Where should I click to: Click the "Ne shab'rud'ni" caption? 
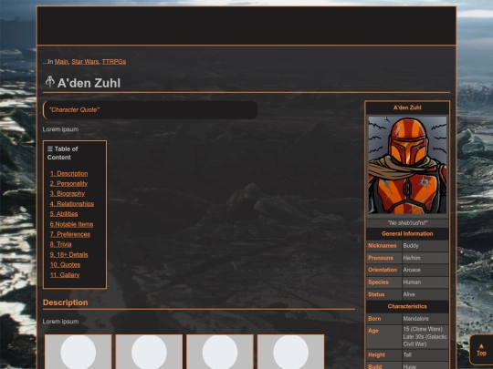point(407,223)
